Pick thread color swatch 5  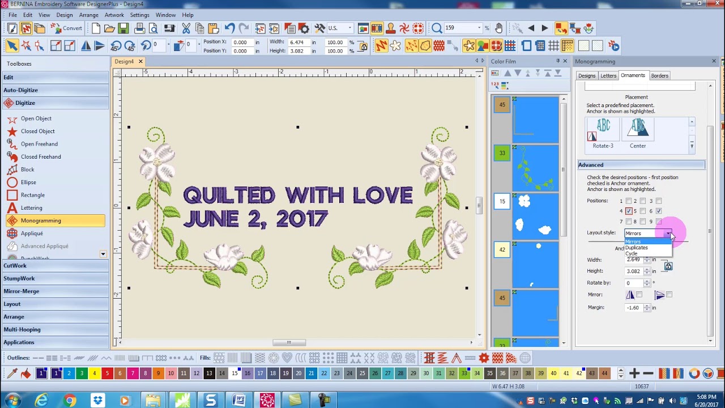pos(107,373)
